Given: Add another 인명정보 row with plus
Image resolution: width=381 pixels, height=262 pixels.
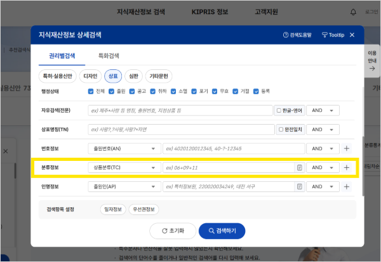Looking at the screenshot, I should (347, 186).
